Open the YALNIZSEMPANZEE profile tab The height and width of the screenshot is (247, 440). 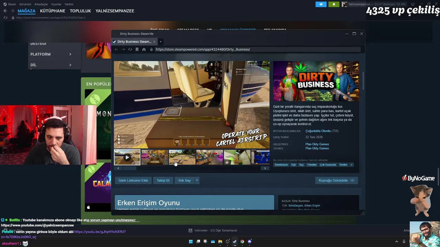pyautogui.click(x=115, y=11)
